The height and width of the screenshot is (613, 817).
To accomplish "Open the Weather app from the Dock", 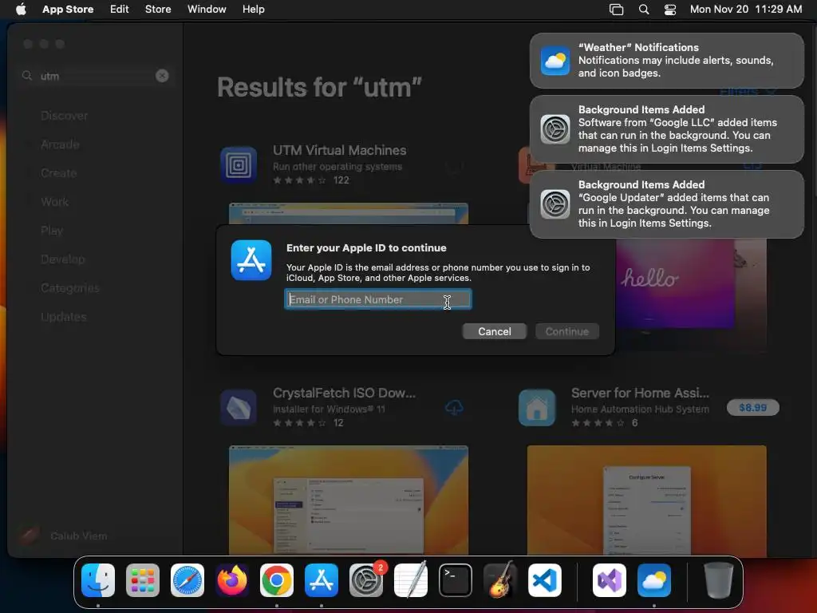I will point(654,580).
